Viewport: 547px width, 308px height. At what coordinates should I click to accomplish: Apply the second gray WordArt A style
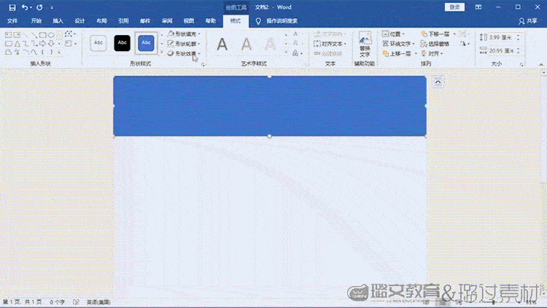(247, 45)
